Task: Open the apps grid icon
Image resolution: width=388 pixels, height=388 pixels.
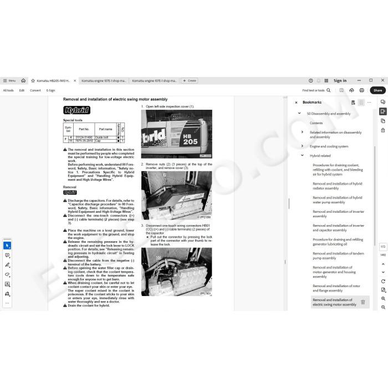Action: click(326, 81)
